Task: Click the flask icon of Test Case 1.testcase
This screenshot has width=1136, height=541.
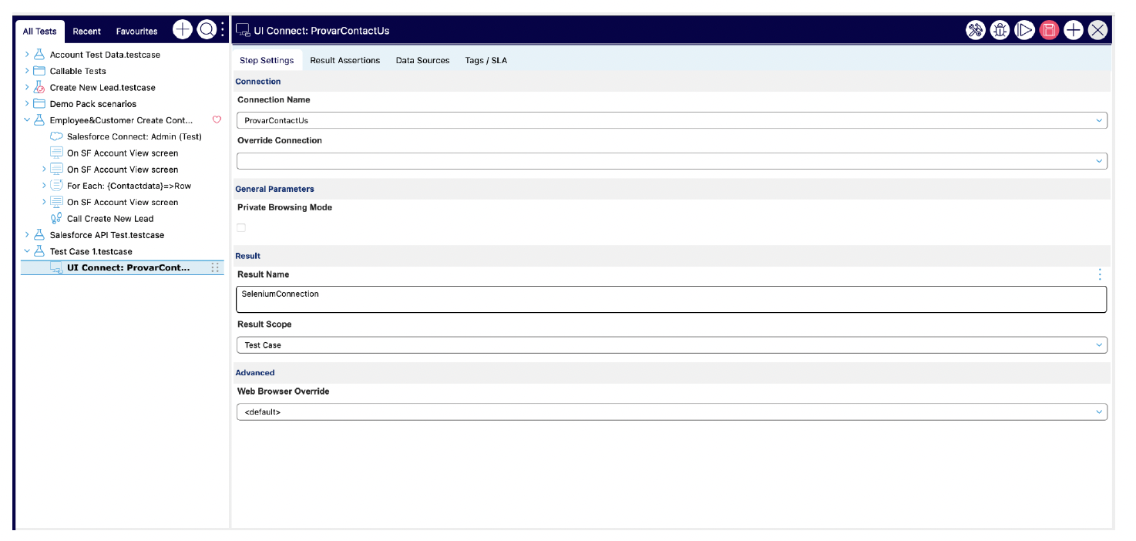Action: [x=39, y=251]
